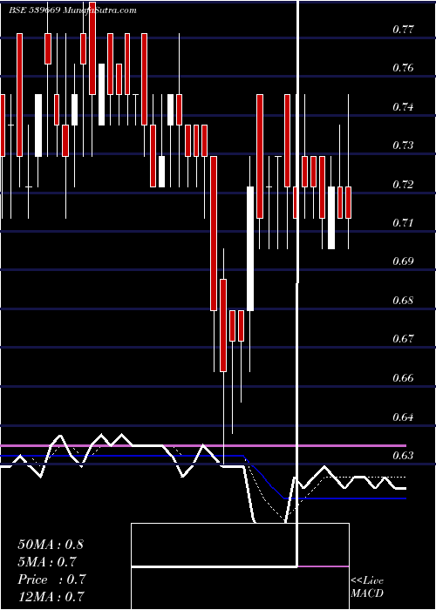
Task: Click the 0.74 price axis label
Action: [x=403, y=106]
